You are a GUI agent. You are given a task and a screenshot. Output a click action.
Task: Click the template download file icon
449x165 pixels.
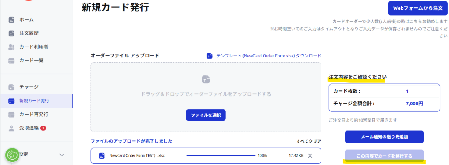[210, 56]
